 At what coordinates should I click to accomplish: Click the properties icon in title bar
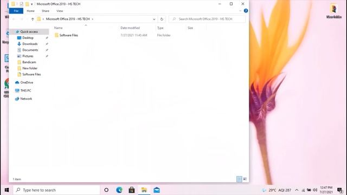[x=21, y=4]
